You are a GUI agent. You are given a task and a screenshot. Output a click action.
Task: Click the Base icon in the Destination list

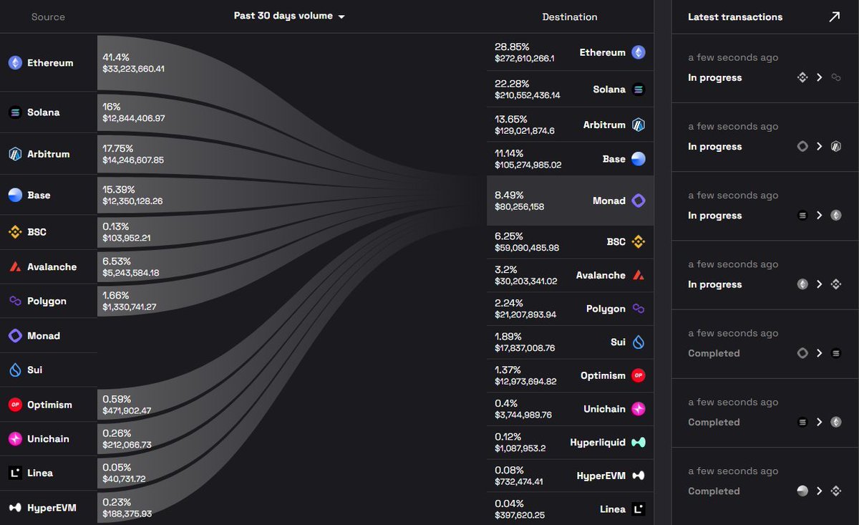click(x=639, y=159)
